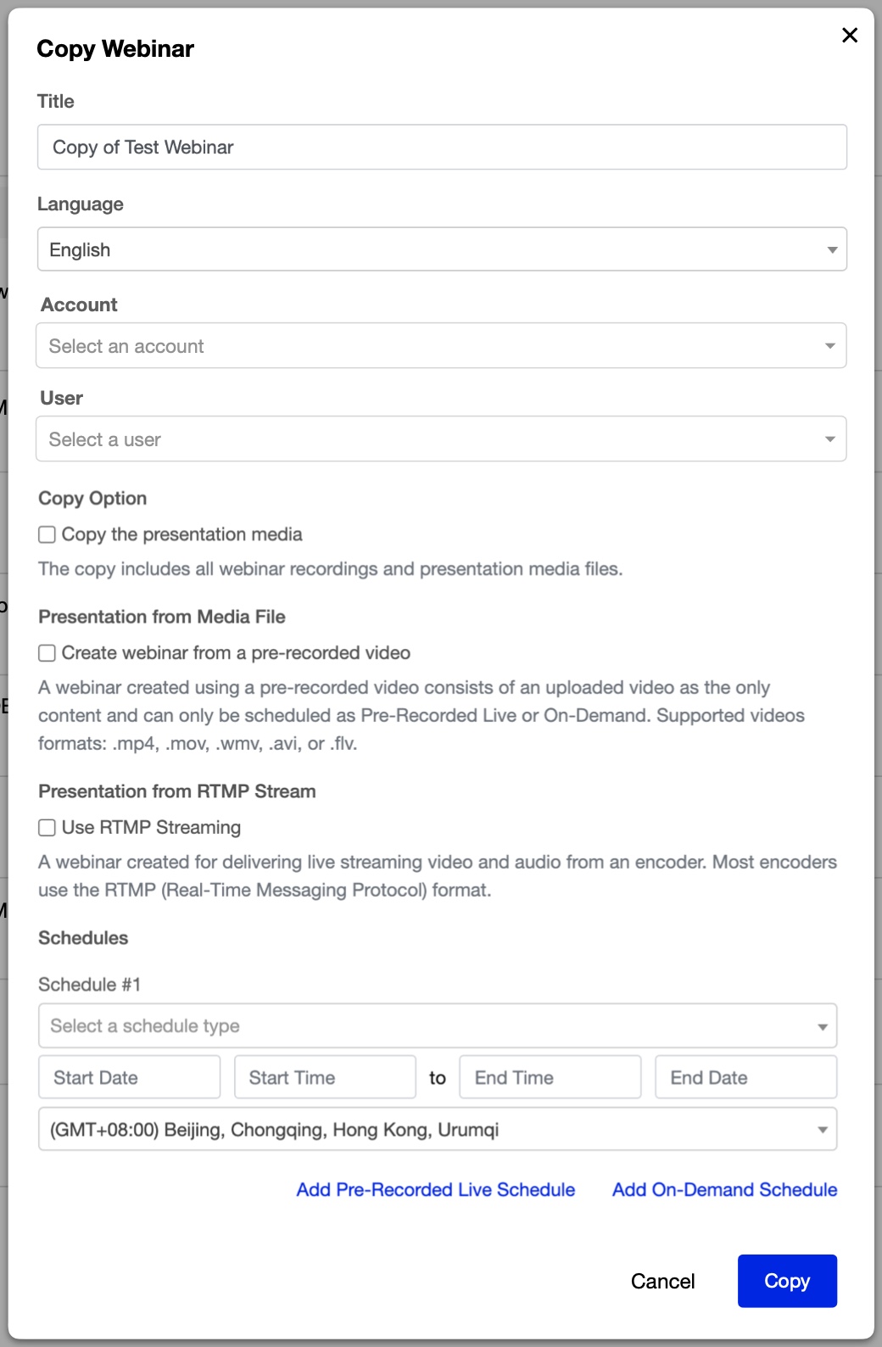Image resolution: width=882 pixels, height=1347 pixels.
Task: Click the Title text field
Action: (x=442, y=147)
